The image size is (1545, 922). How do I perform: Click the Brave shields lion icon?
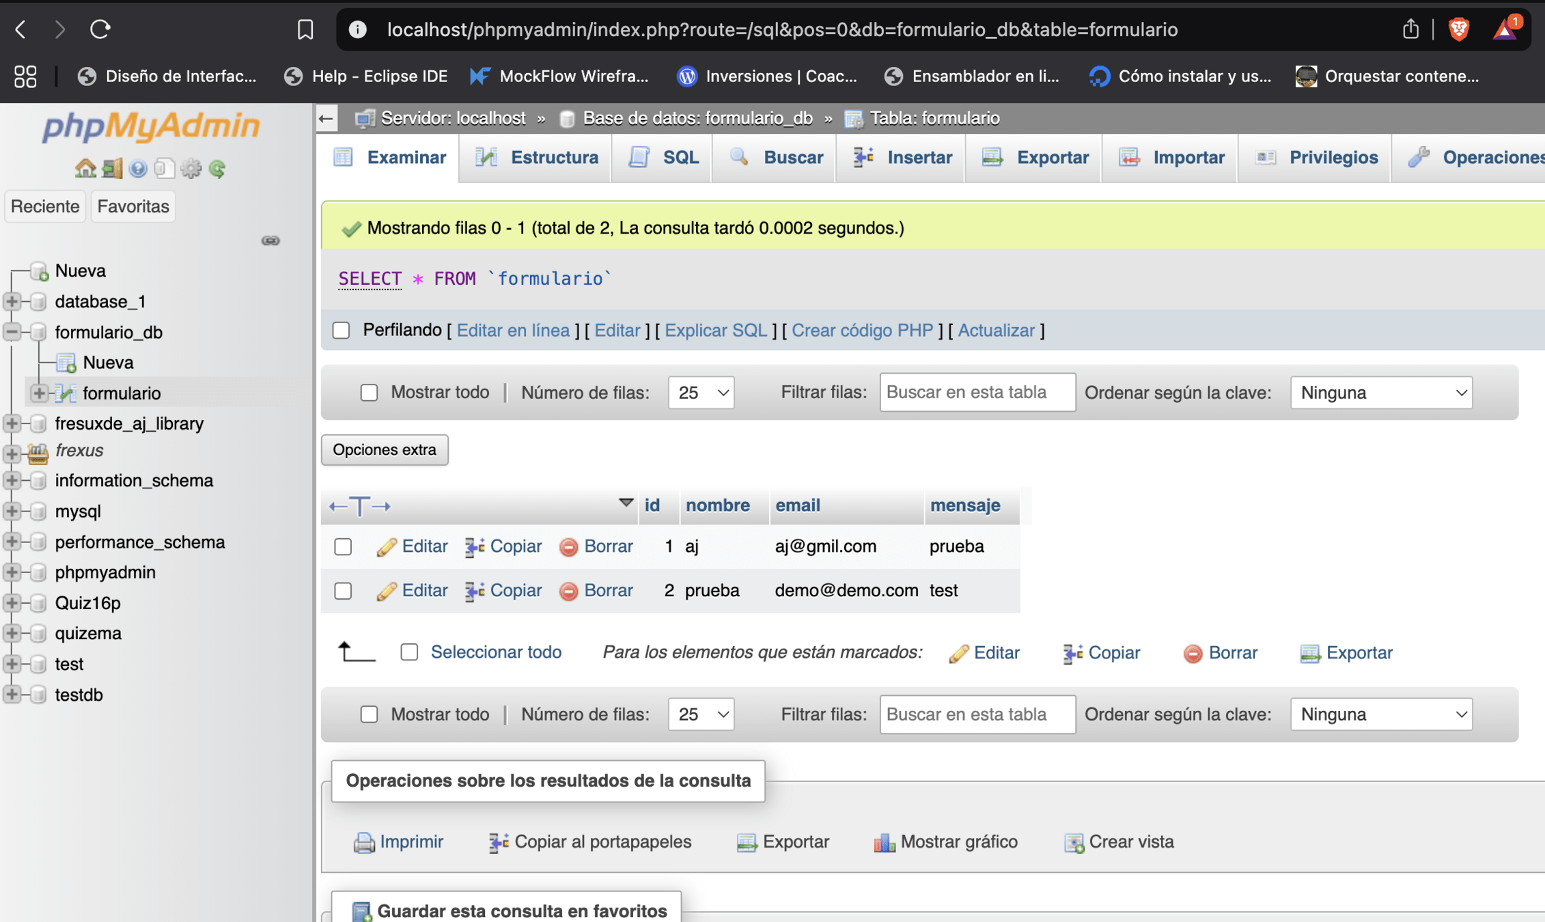pos(1458,29)
